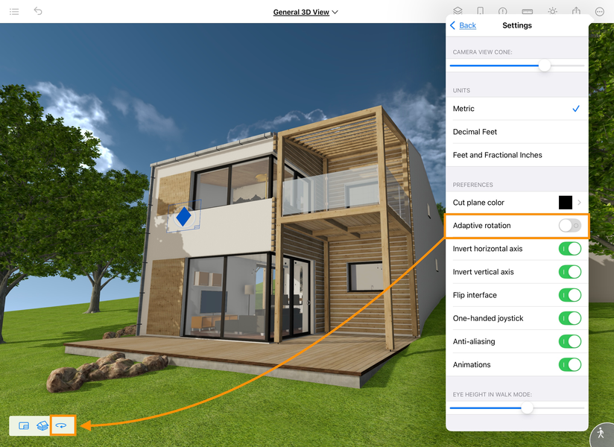The height and width of the screenshot is (447, 614).
Task: Enable Adaptive rotation switch
Action: coord(570,226)
